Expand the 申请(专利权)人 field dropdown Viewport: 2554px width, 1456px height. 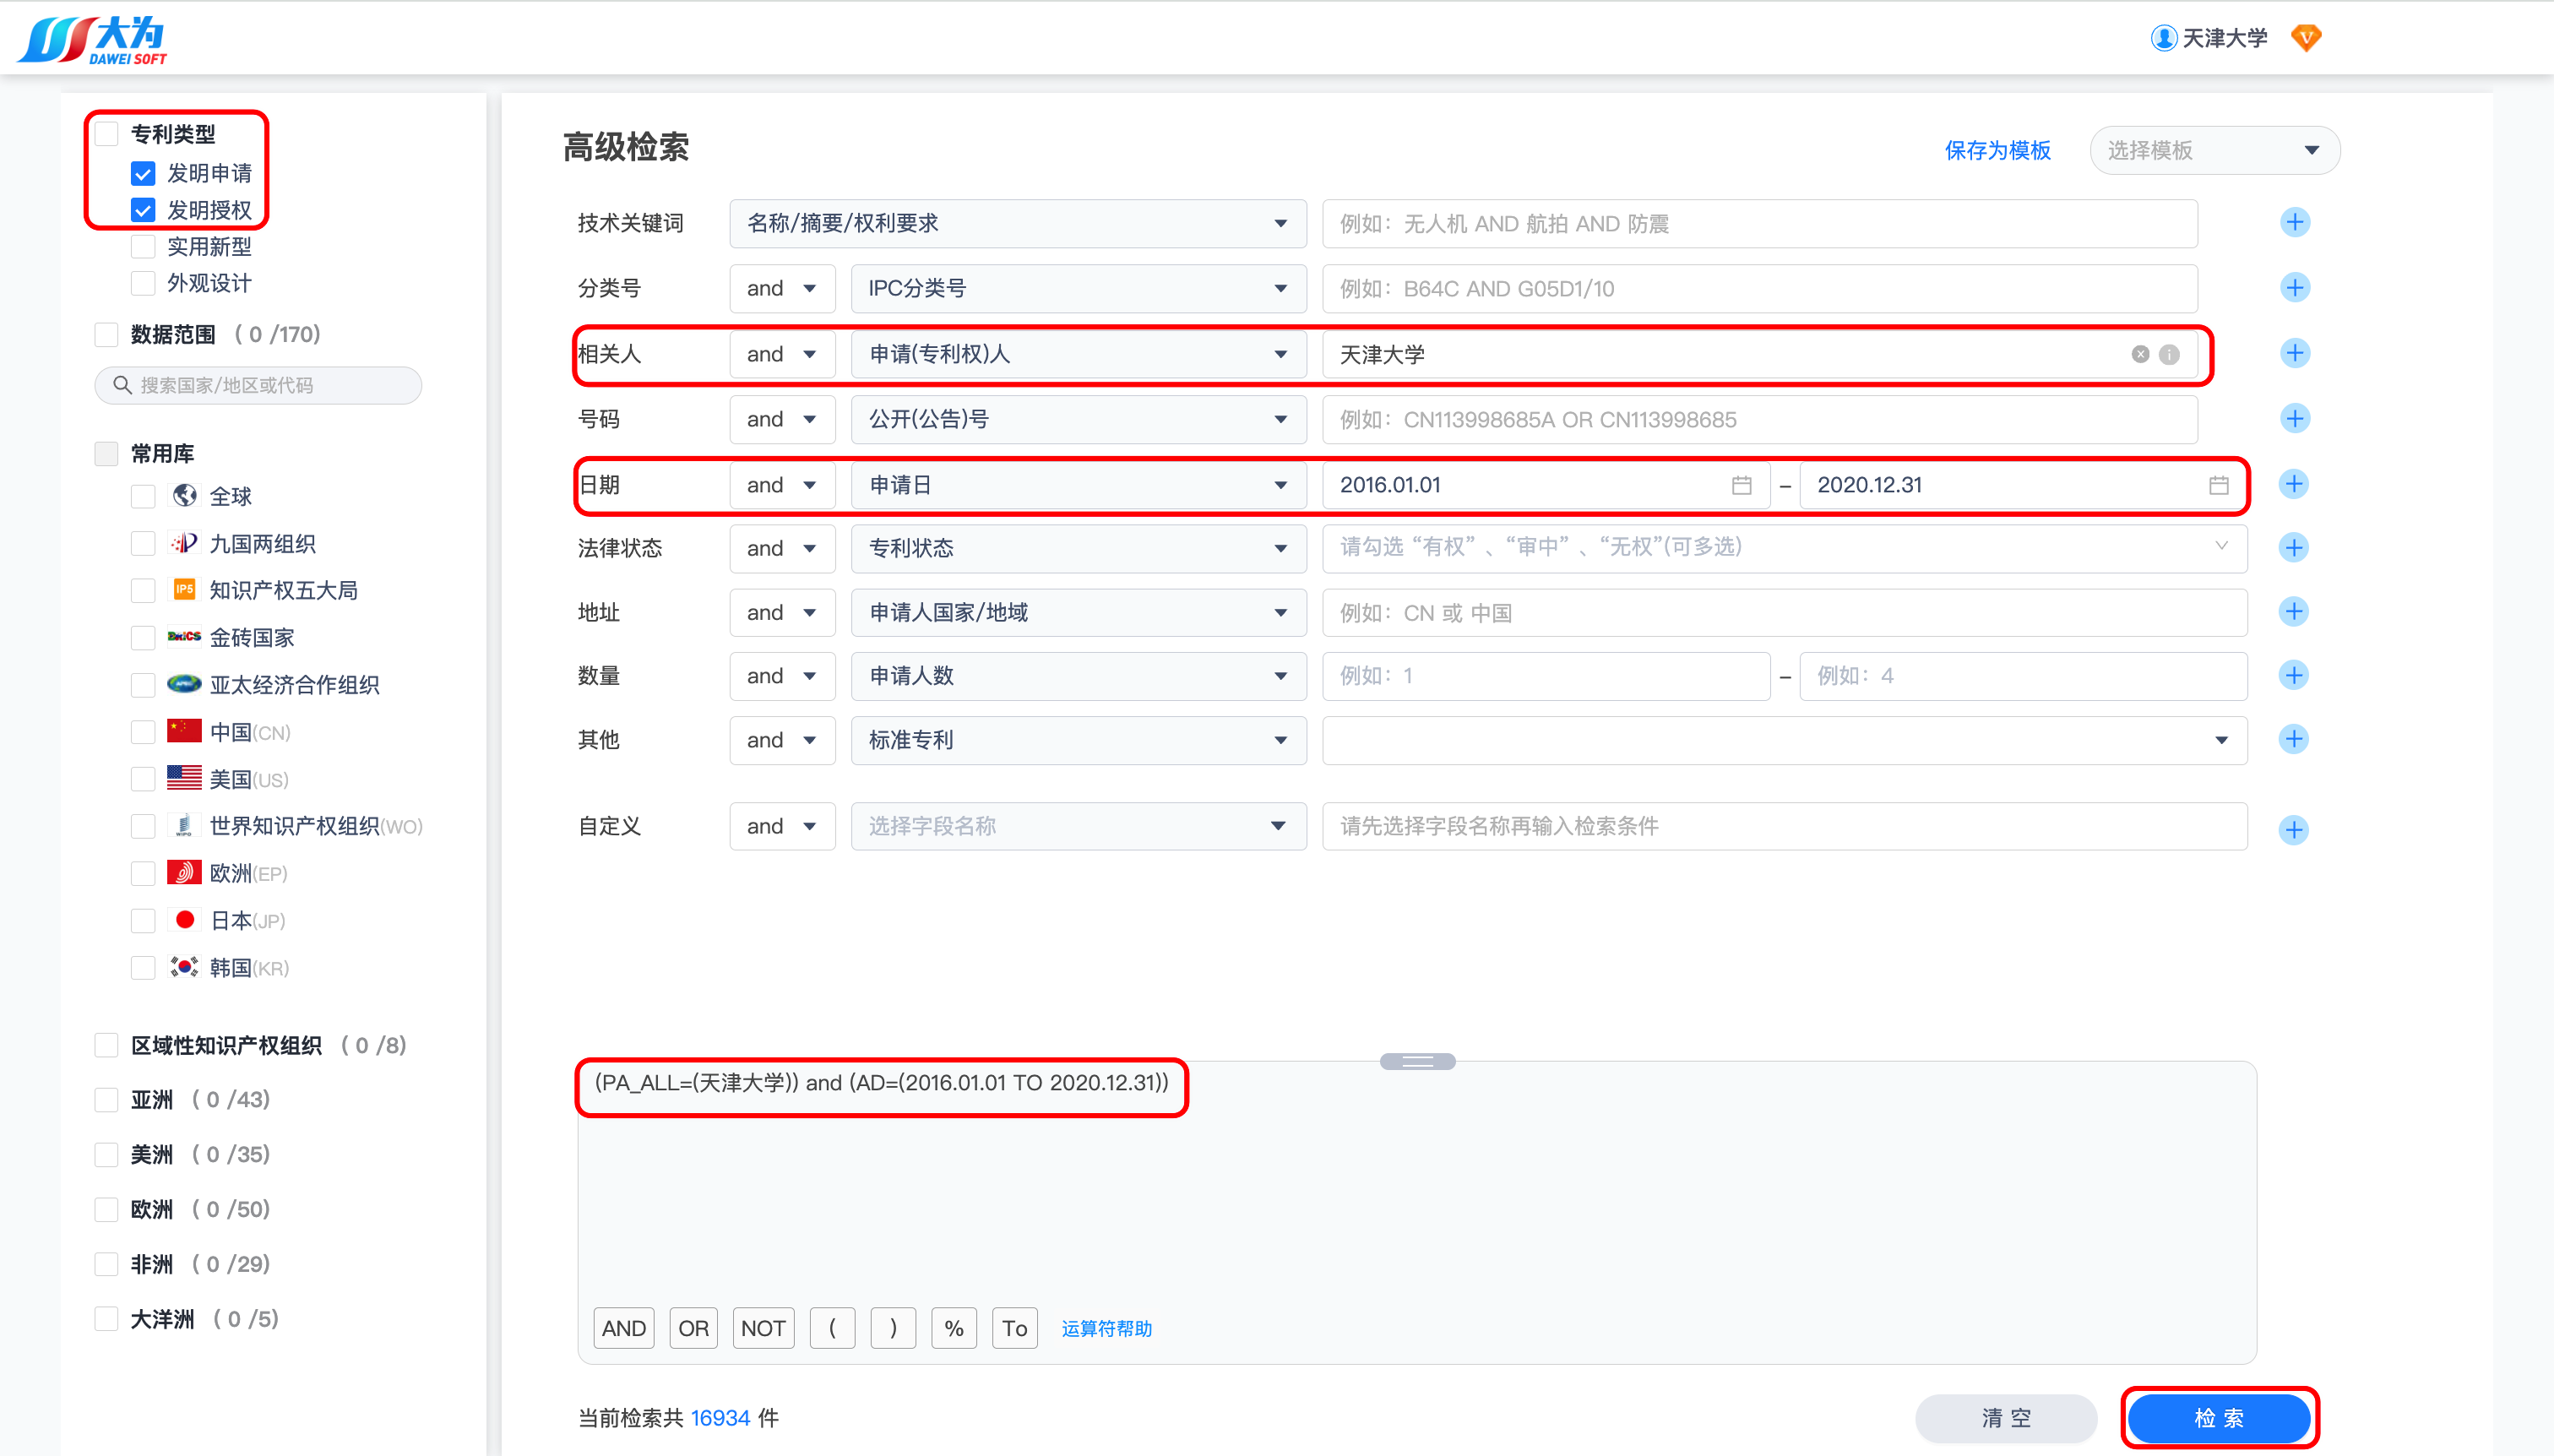click(x=1078, y=354)
